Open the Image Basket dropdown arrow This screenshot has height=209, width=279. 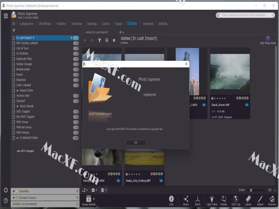tap(94, 199)
